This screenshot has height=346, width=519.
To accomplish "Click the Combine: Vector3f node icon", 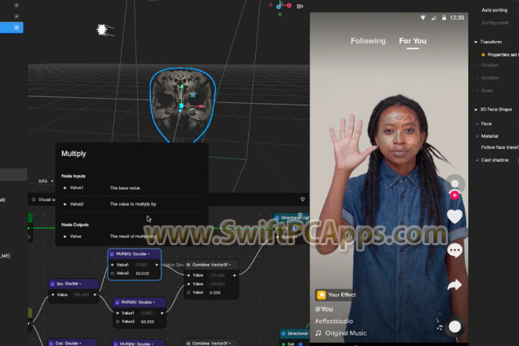I will [188, 265].
